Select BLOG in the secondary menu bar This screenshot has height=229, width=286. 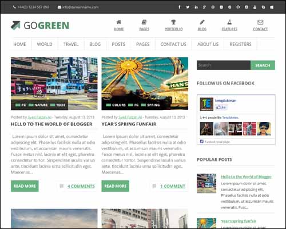click(x=95, y=44)
